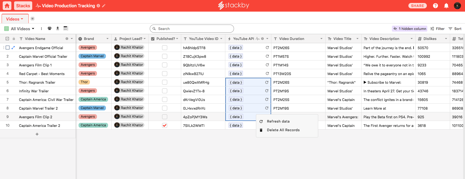Select Refresh data from context menu
The width and height of the screenshot is (465, 179).
tap(278, 121)
